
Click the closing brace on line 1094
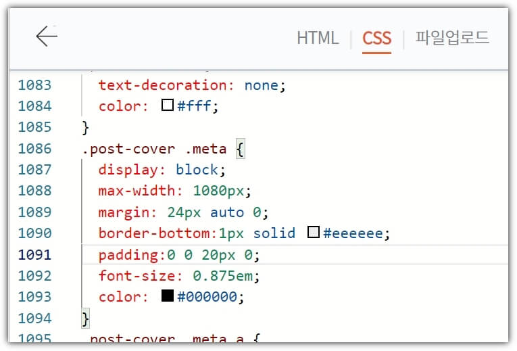pos(85,319)
